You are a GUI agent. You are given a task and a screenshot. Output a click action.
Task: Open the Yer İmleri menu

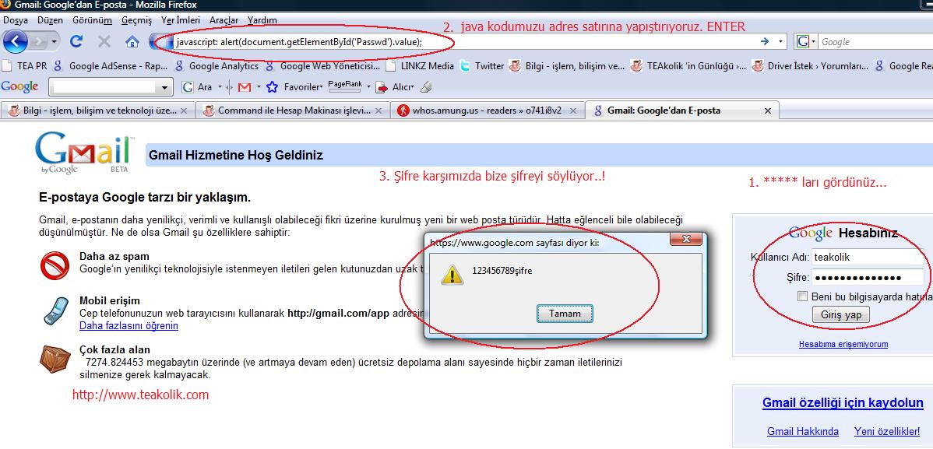click(x=181, y=20)
